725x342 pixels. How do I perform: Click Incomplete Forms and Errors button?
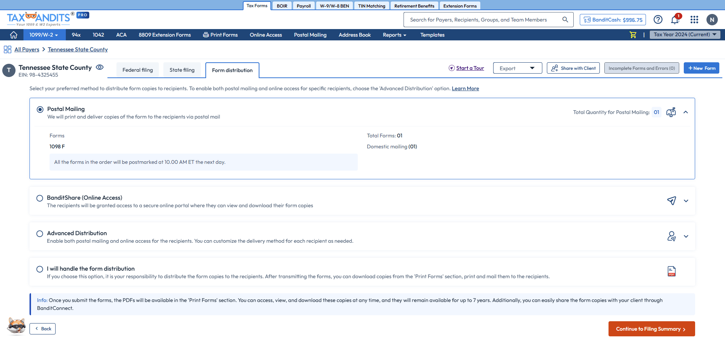pos(642,68)
